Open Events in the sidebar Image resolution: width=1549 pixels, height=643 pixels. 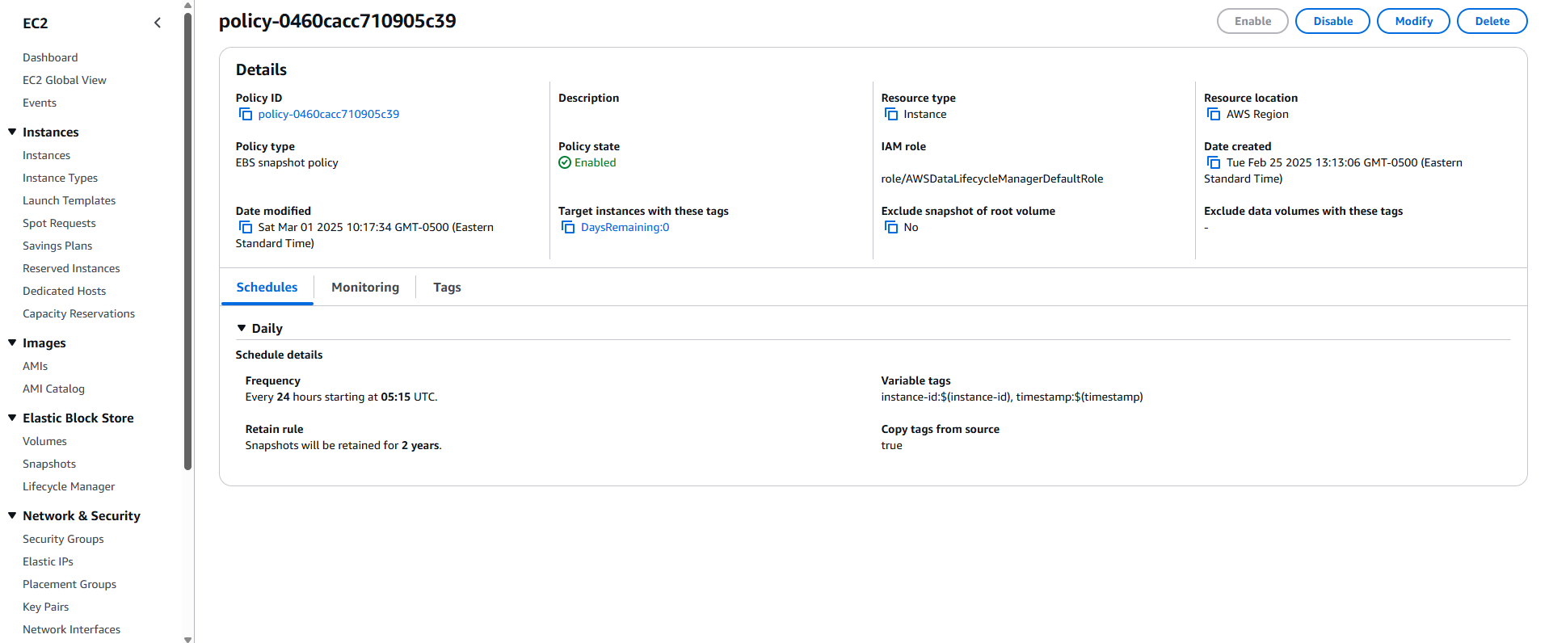(40, 103)
